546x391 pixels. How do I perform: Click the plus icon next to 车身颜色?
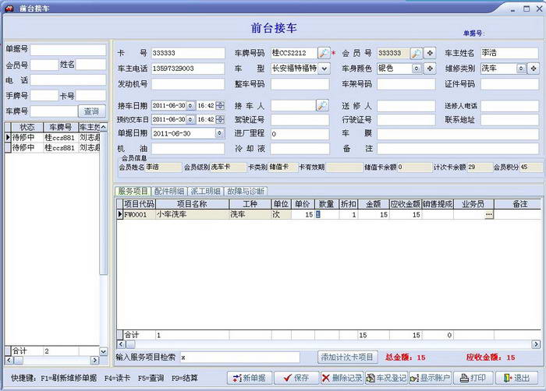click(x=429, y=69)
